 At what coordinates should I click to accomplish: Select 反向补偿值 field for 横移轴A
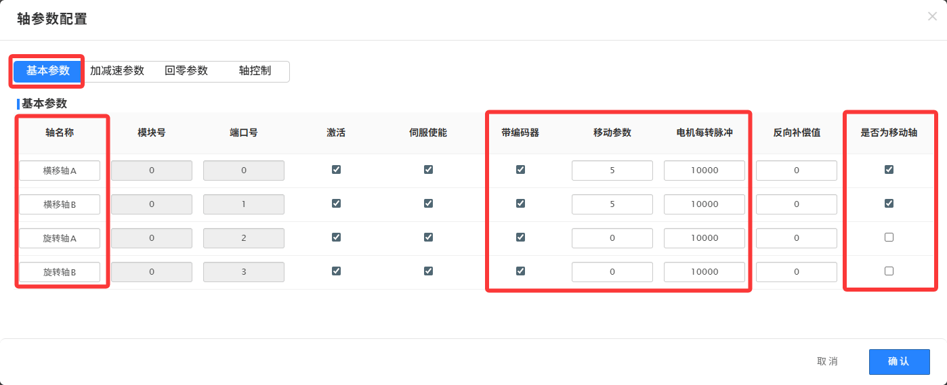(x=797, y=171)
